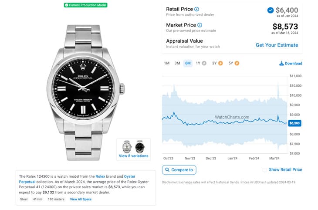Image resolution: width=318 pixels, height=210 pixels.
Task: Open View 8 variations link
Action: tap(133, 156)
